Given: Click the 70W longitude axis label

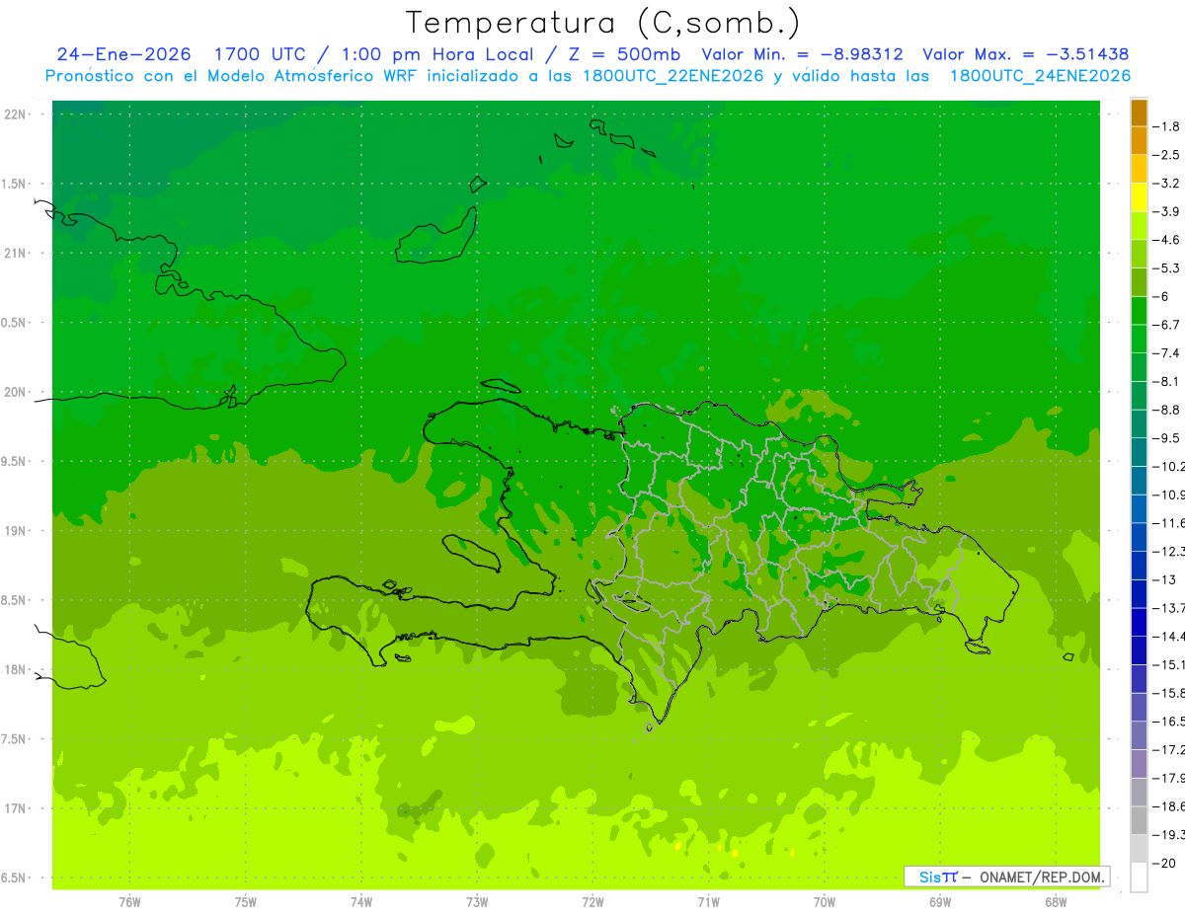Looking at the screenshot, I should (825, 902).
